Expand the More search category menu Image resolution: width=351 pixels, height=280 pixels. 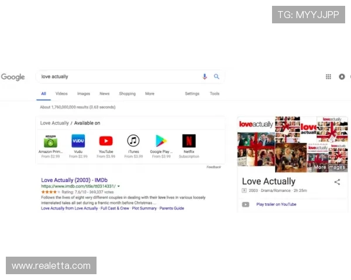tap(150, 93)
